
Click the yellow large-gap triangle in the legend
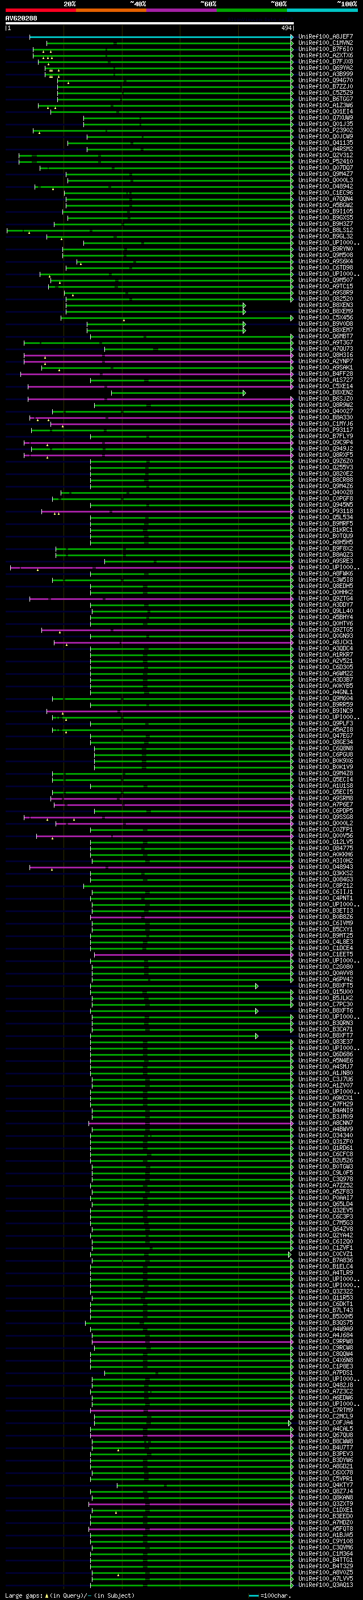click(x=47, y=1595)
